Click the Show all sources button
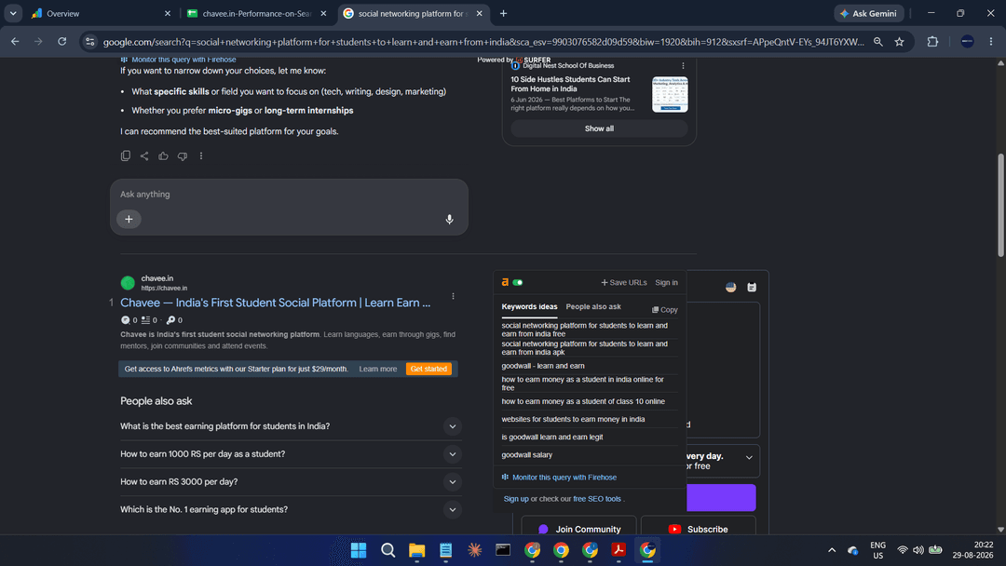This screenshot has width=1006, height=566. click(599, 128)
